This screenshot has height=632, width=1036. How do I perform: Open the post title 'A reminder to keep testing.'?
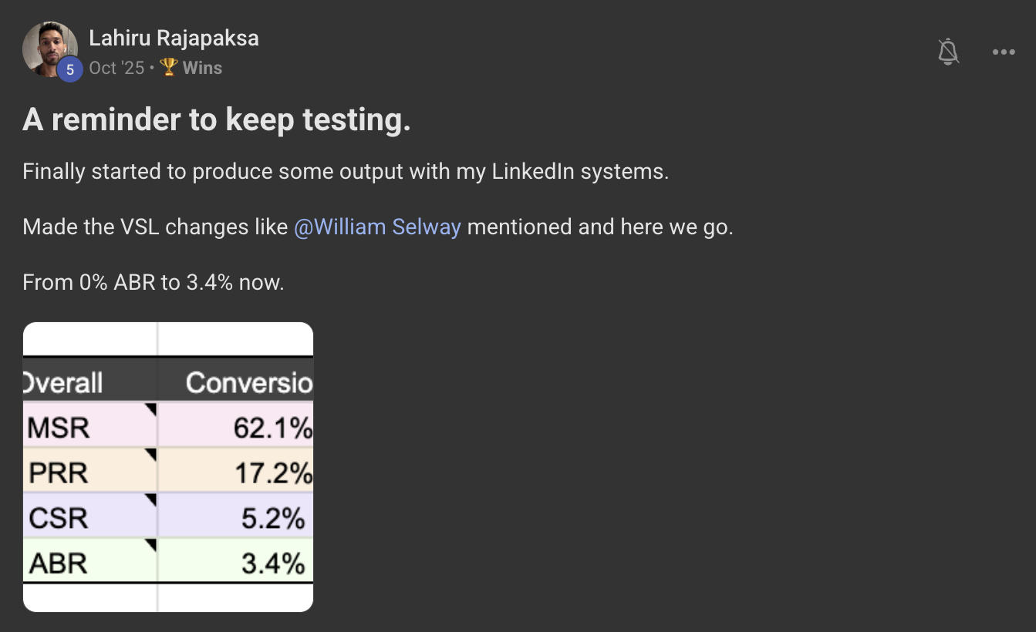point(216,119)
